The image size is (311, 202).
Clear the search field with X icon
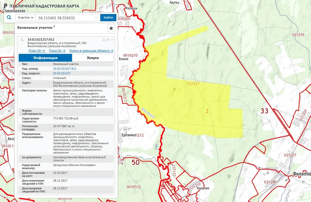click(96, 18)
